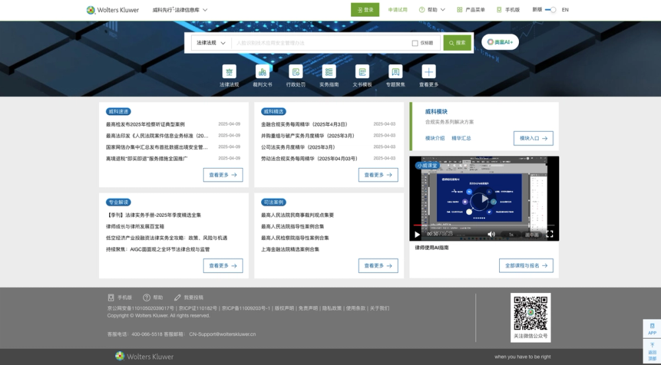
Task: Open 产品菜单 in top navigation
Action: 471,10
